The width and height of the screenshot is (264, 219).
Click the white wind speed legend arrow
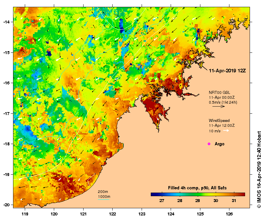click(226, 131)
